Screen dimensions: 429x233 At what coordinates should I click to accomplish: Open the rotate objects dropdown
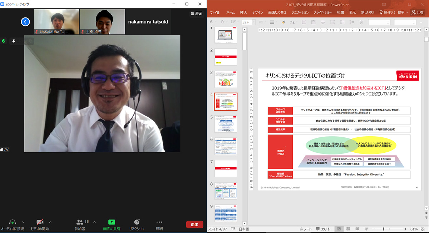[294, 22]
